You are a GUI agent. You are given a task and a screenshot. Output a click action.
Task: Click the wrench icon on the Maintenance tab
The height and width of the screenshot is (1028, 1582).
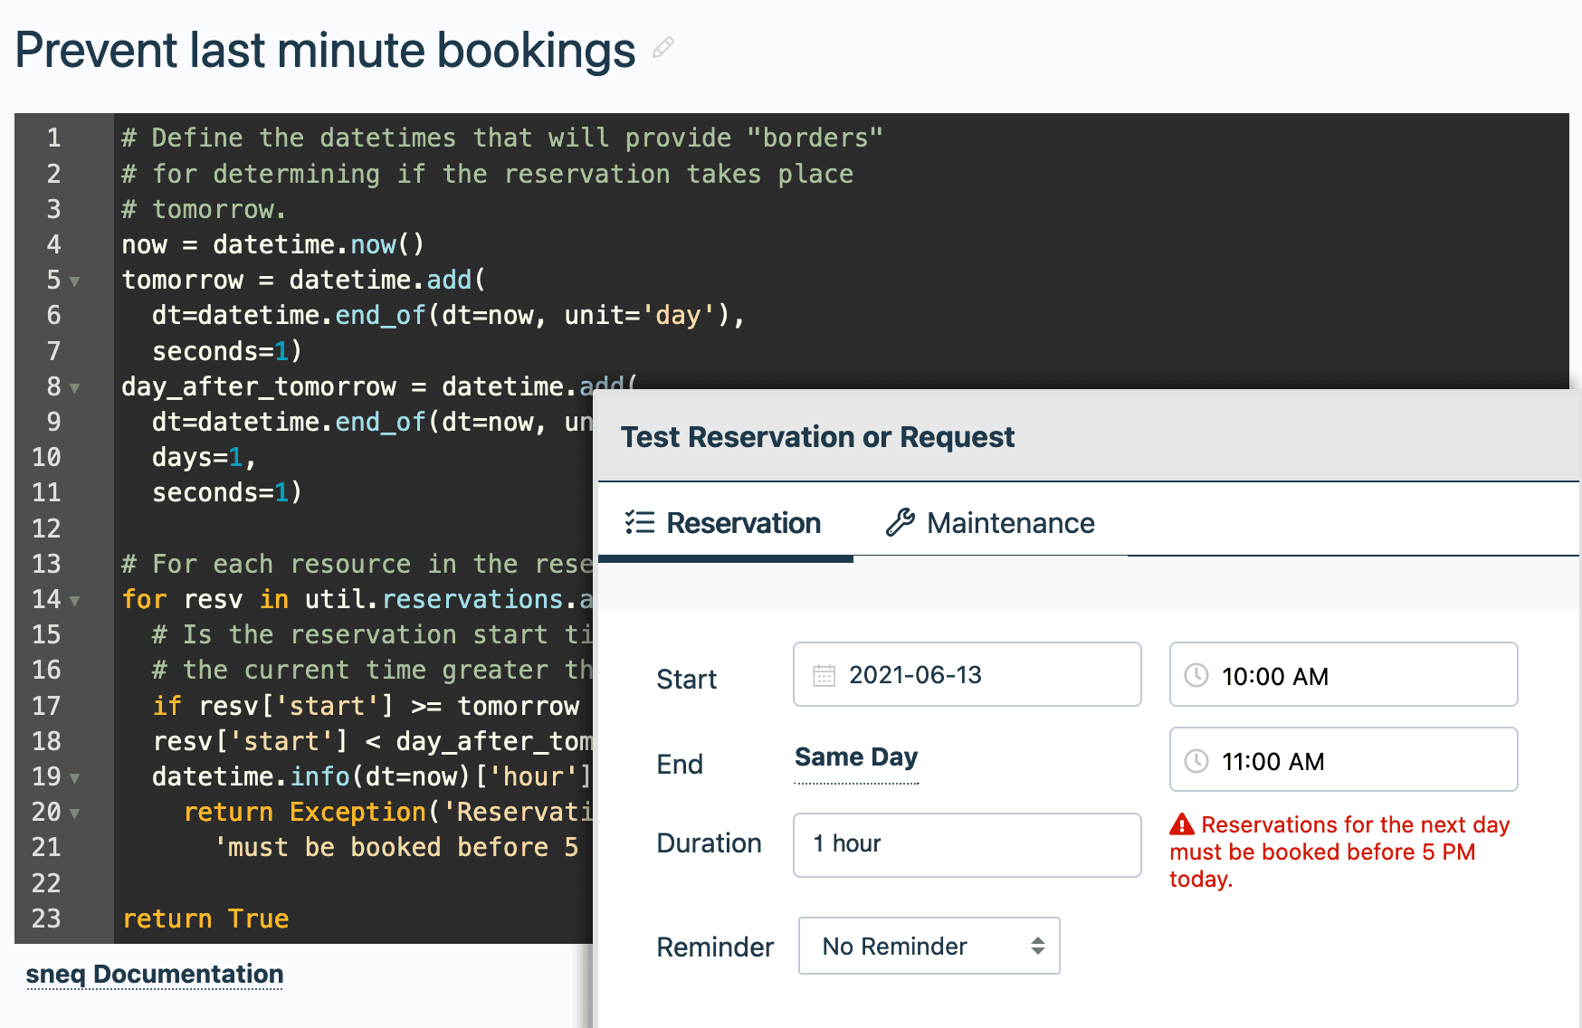(x=900, y=523)
